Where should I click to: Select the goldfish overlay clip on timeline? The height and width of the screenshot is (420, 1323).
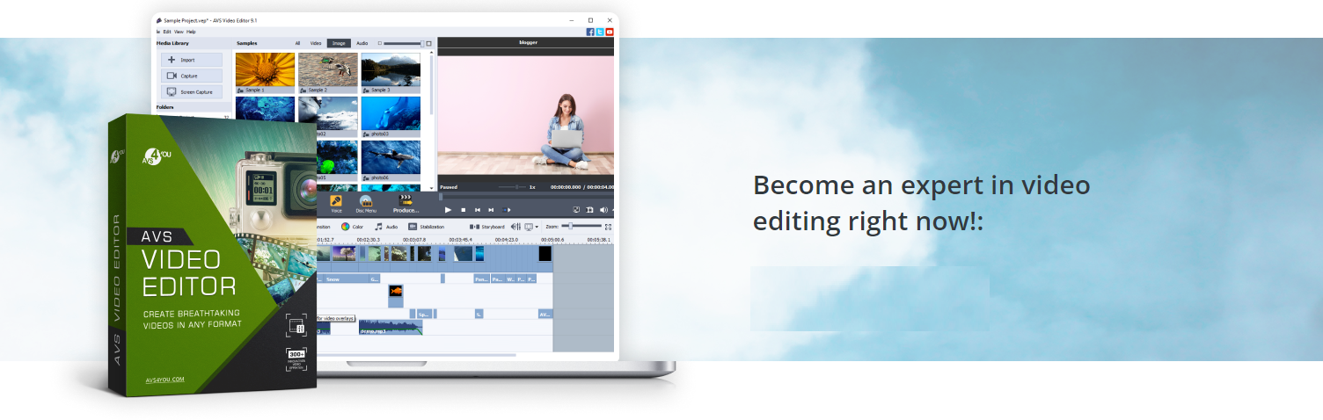tap(396, 296)
